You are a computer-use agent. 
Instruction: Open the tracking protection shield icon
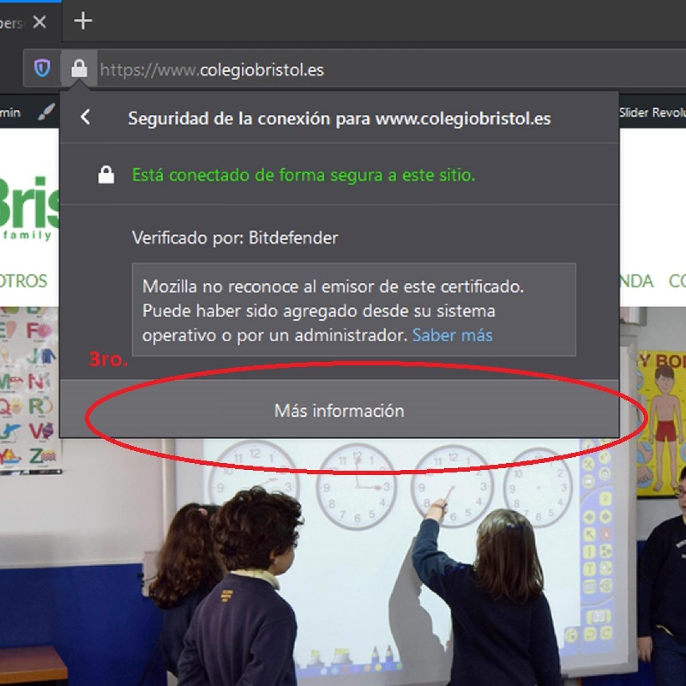[42, 69]
